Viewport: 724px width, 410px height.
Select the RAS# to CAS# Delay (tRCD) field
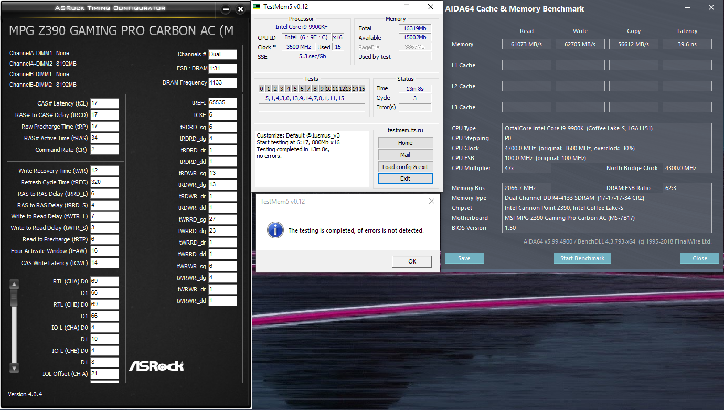coord(104,115)
